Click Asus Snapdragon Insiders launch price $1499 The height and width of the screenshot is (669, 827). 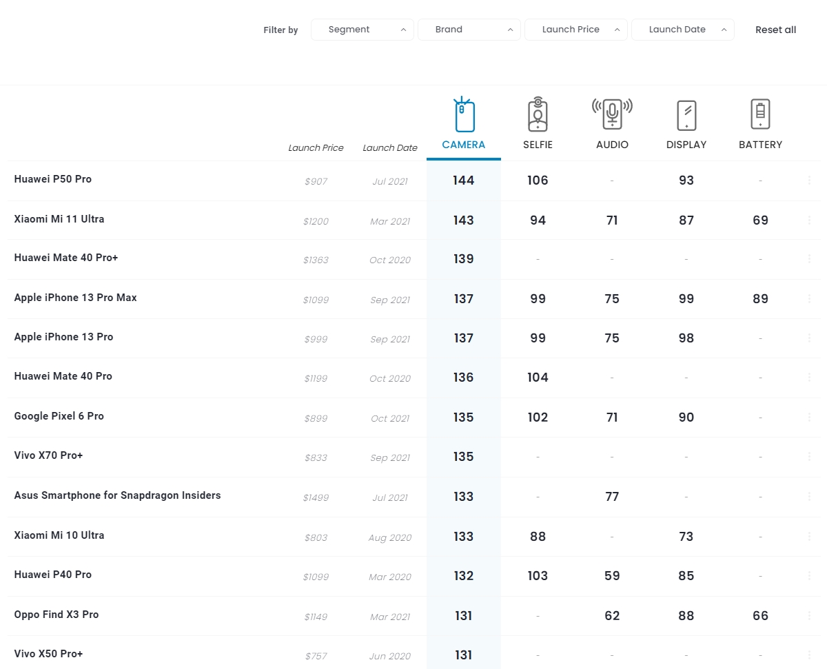click(316, 497)
